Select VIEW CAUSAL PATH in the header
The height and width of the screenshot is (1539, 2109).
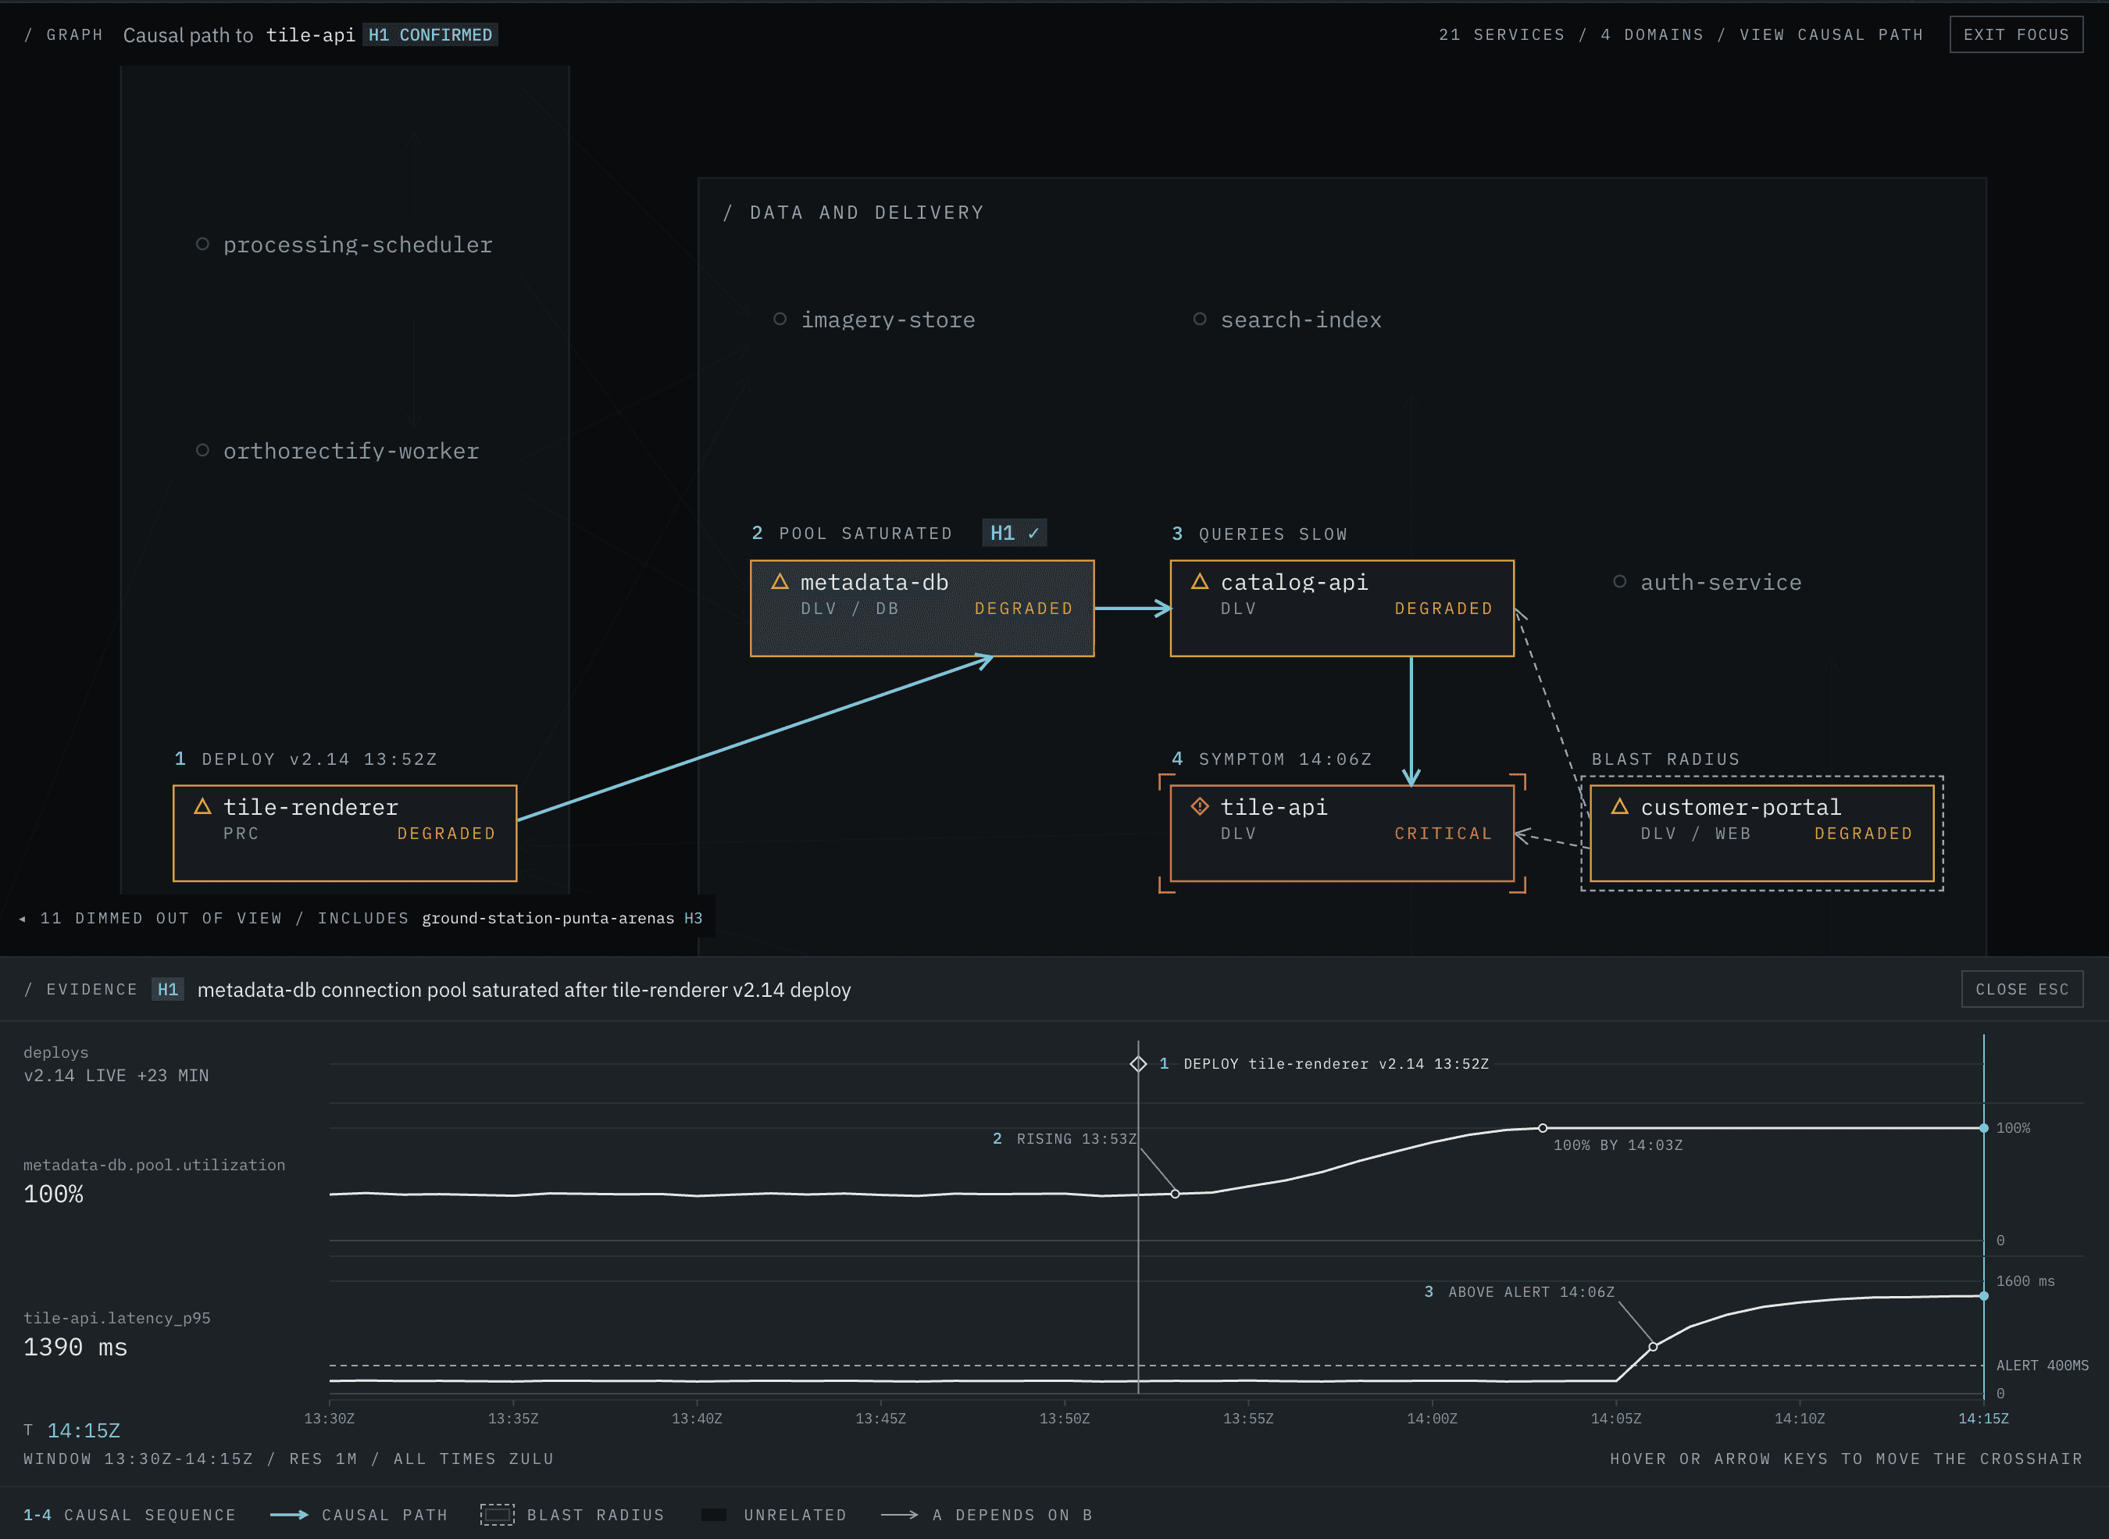coord(1832,34)
